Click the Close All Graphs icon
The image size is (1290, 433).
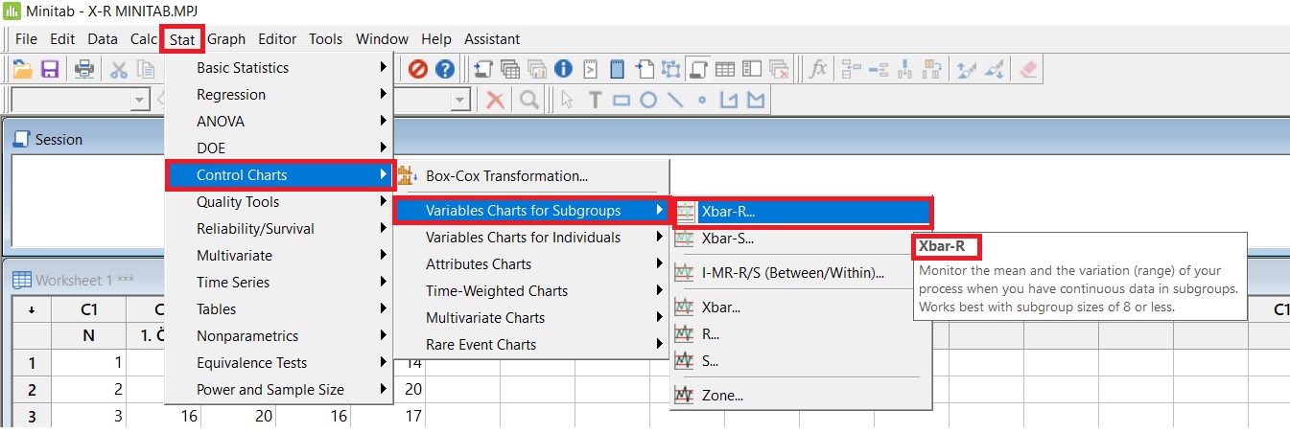781,69
